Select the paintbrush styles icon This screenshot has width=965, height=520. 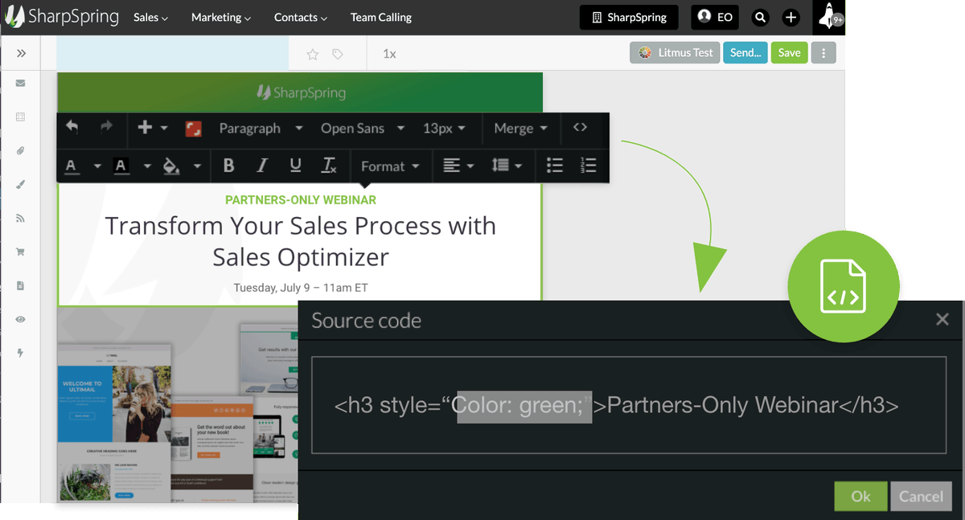(20, 184)
